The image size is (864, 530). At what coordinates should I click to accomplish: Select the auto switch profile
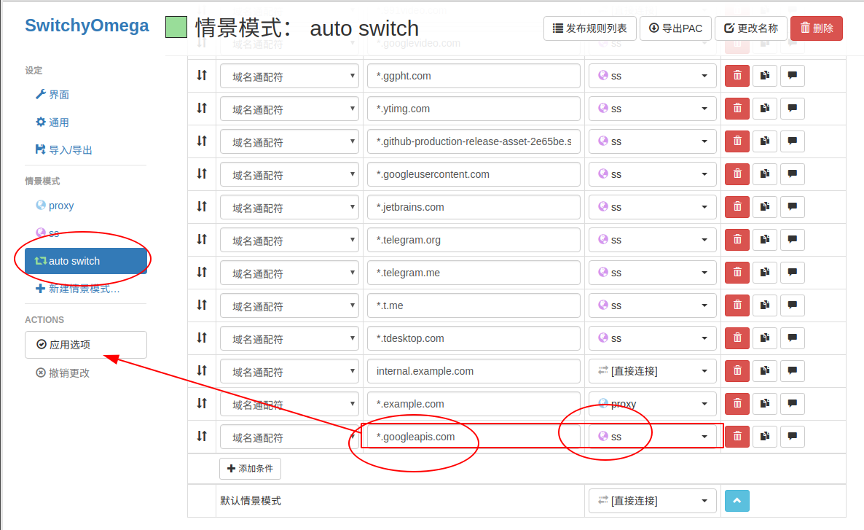[86, 261]
